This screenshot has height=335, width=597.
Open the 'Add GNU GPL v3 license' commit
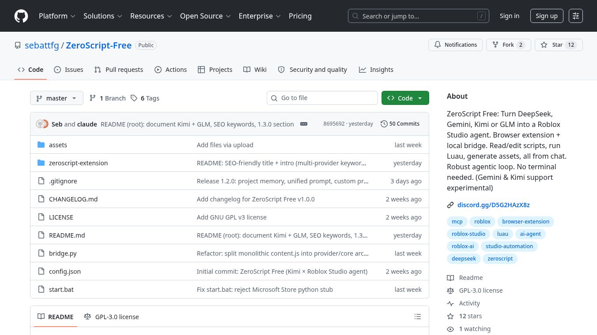232,217
